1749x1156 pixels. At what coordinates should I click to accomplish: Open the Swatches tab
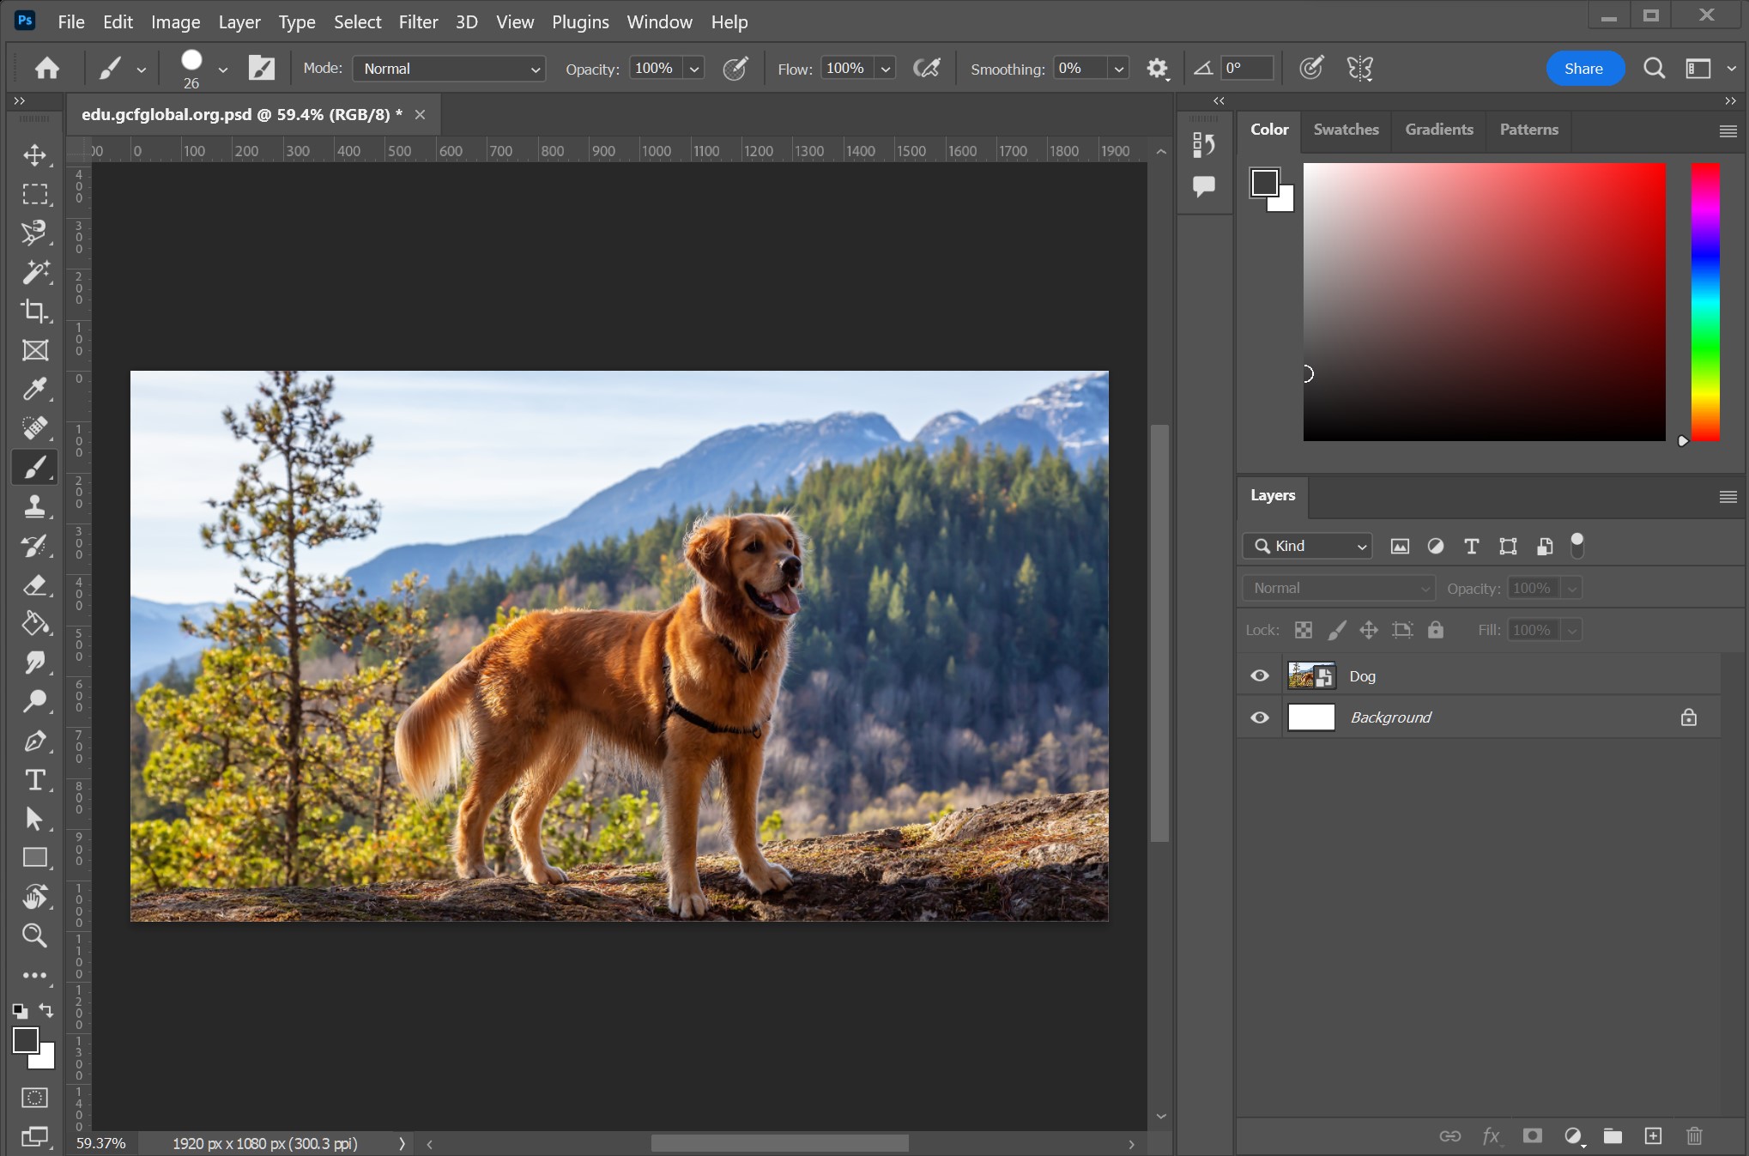[1348, 129]
